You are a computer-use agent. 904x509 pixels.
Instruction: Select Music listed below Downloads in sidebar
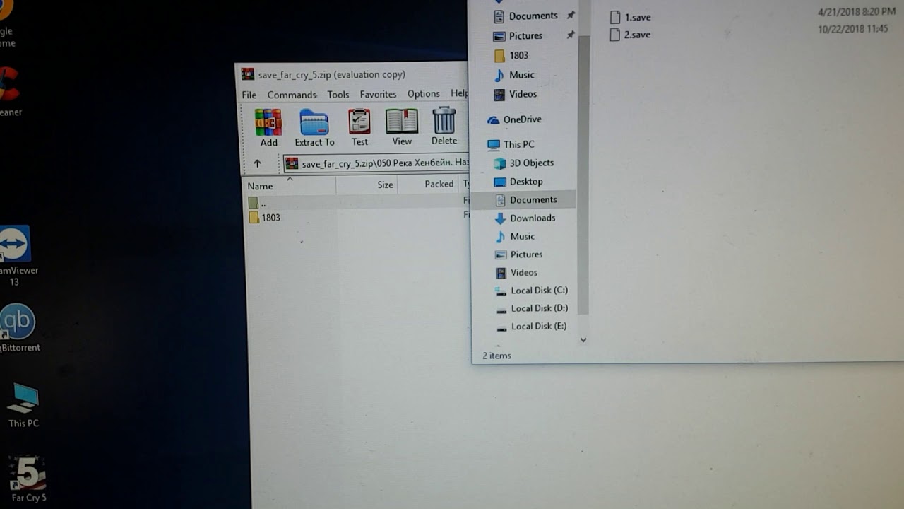514,236
